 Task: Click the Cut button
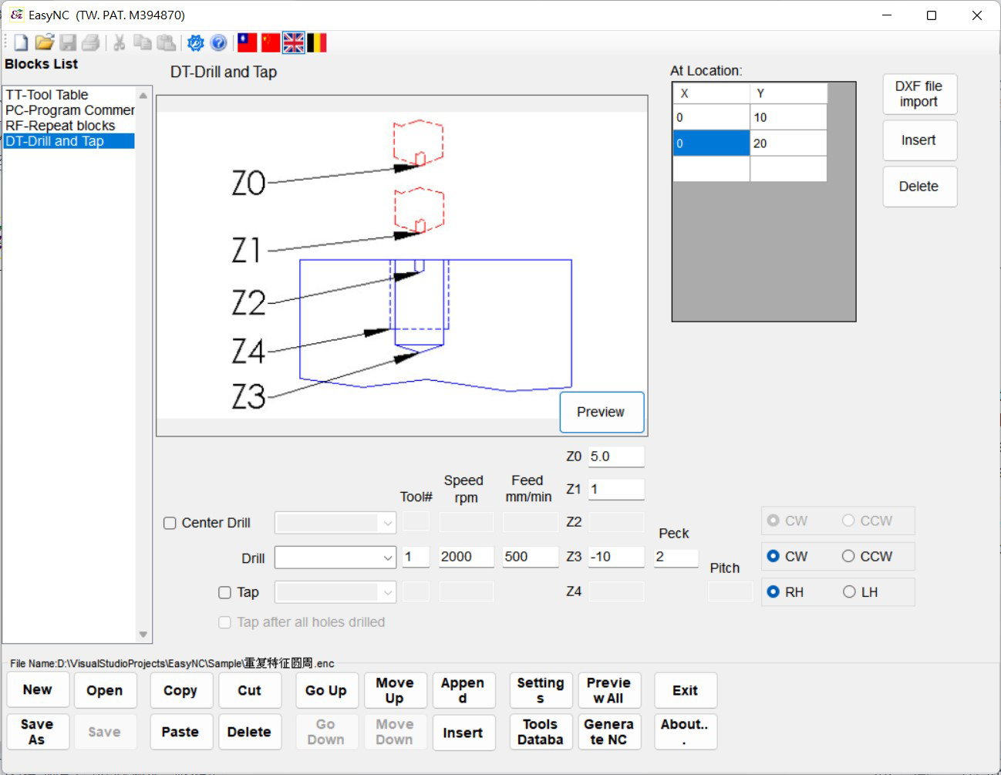[x=249, y=690]
